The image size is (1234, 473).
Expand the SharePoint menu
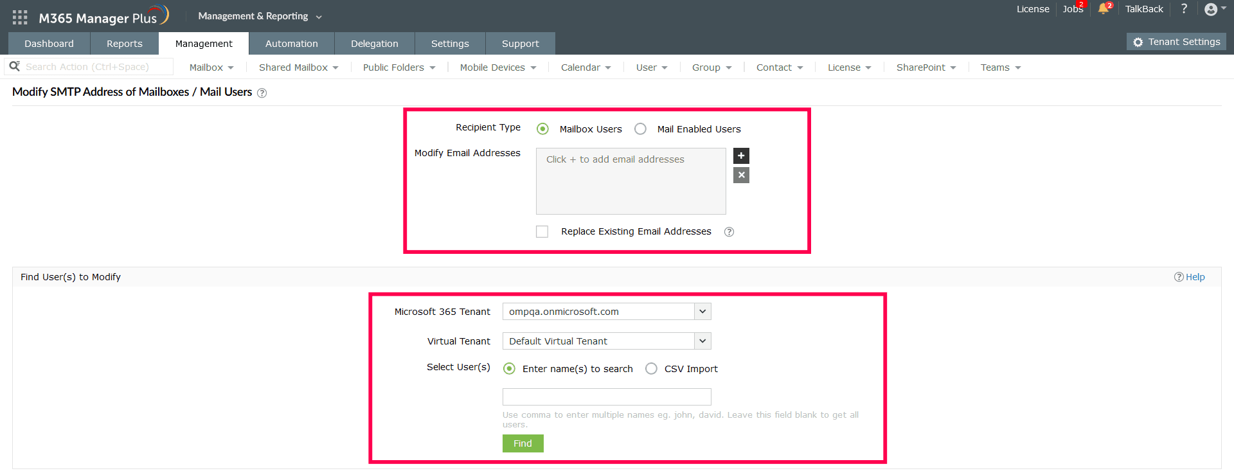click(926, 67)
